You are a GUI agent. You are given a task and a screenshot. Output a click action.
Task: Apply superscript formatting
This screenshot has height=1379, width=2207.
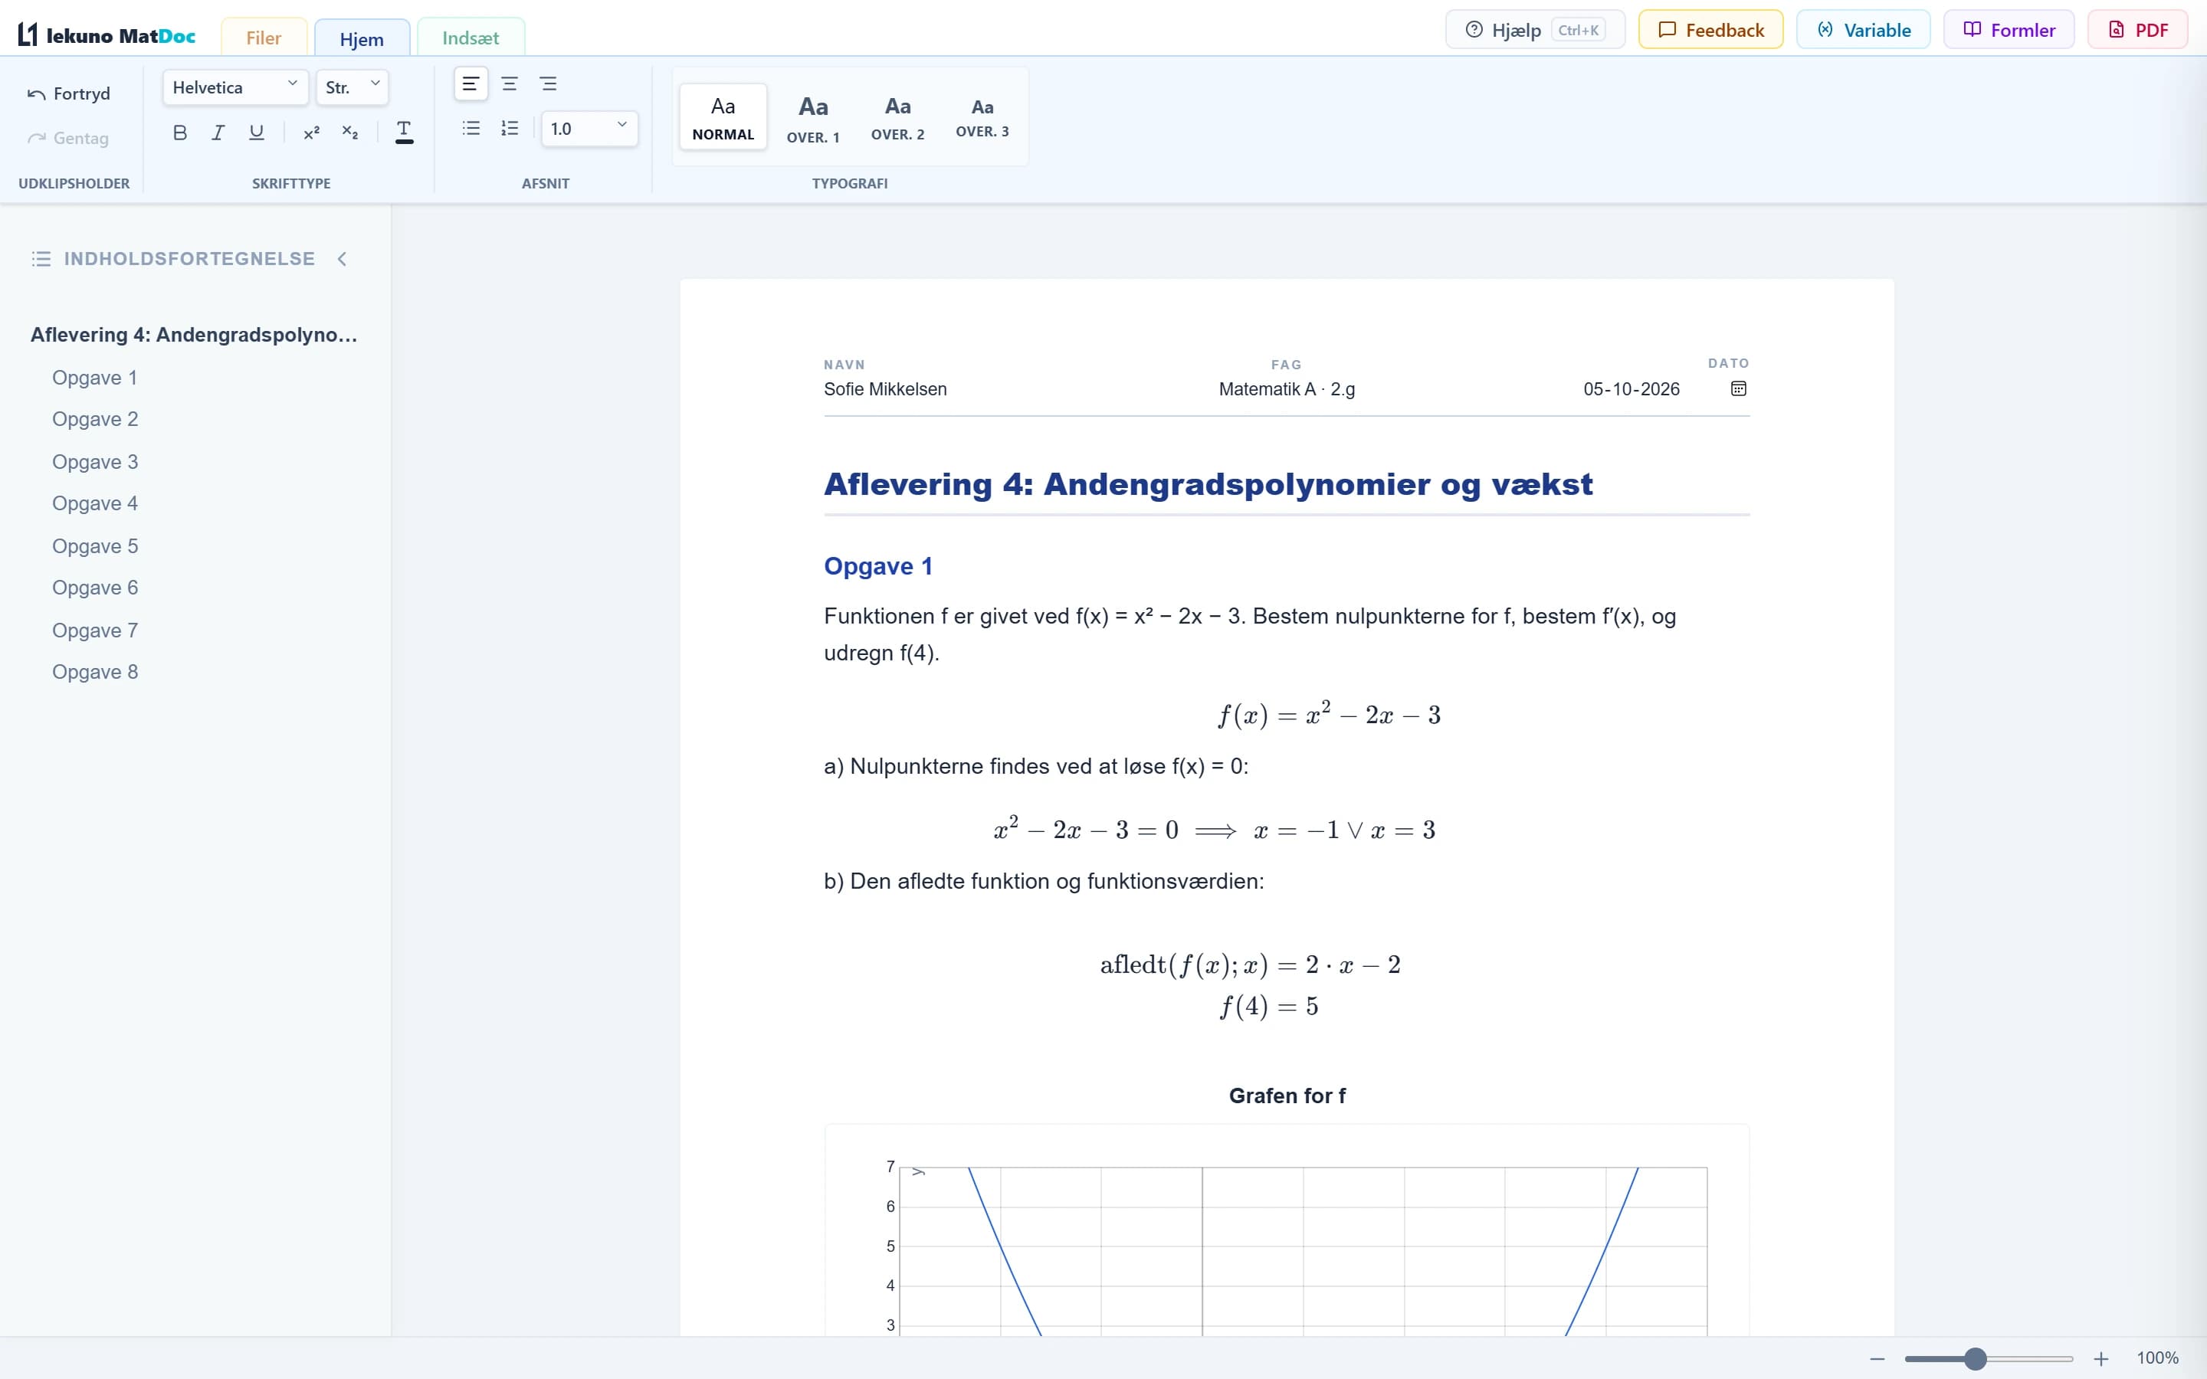(312, 133)
